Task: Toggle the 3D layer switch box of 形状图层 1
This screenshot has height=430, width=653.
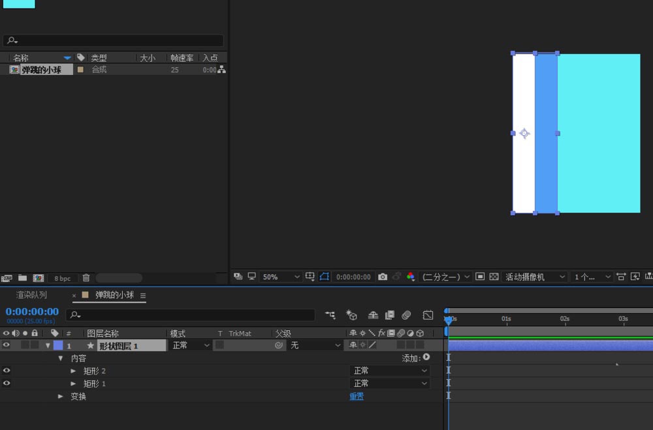Action: (x=420, y=345)
